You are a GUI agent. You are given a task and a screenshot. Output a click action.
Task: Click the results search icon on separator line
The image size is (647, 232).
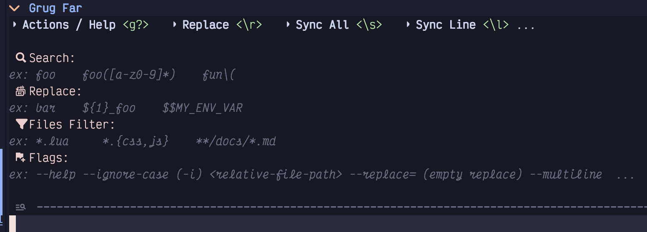coord(20,207)
